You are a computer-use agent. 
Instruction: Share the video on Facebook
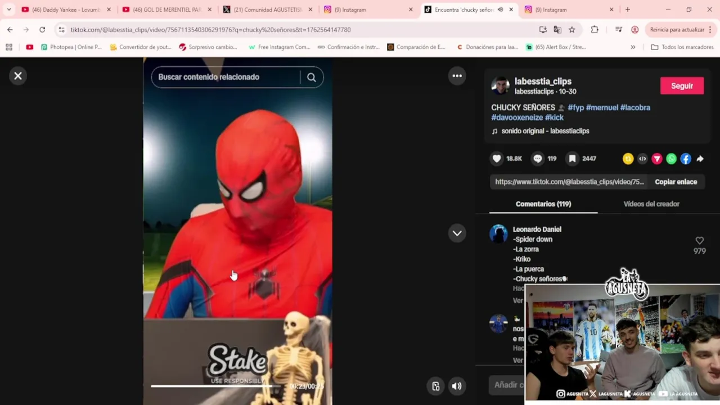tap(686, 159)
